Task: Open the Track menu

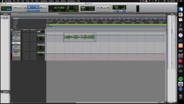Action: click(x=28, y=1)
